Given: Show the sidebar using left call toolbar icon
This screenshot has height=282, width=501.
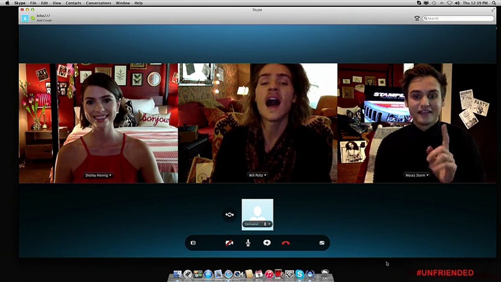Looking at the screenshot, I should 193,243.
